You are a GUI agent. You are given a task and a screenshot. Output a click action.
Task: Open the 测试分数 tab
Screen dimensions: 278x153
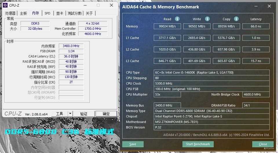tap(74, 13)
